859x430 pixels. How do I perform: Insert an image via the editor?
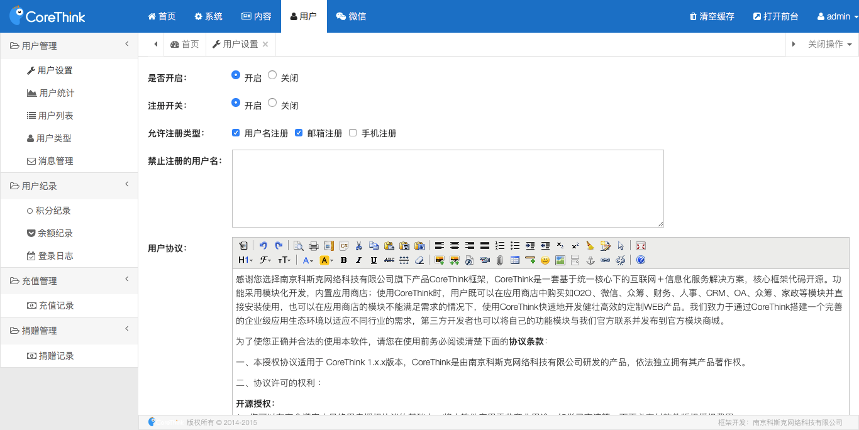(440, 260)
